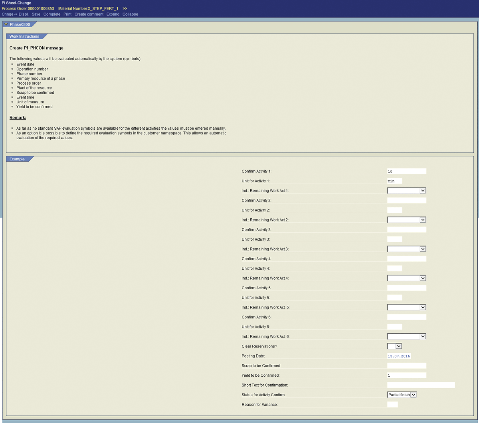Click the >> arrows after Material Number

click(x=125, y=8)
